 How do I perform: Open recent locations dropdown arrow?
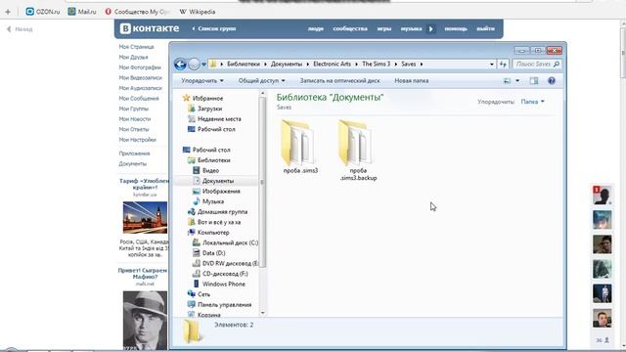204,65
